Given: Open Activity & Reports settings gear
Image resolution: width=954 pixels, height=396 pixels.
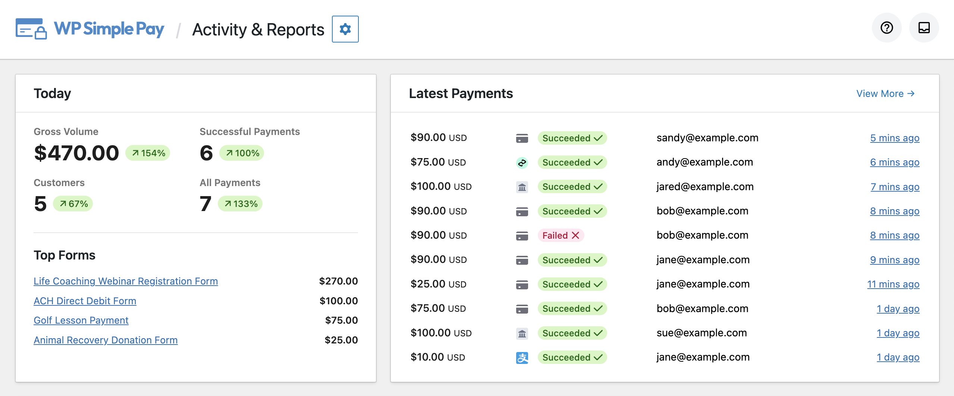Looking at the screenshot, I should tap(345, 29).
